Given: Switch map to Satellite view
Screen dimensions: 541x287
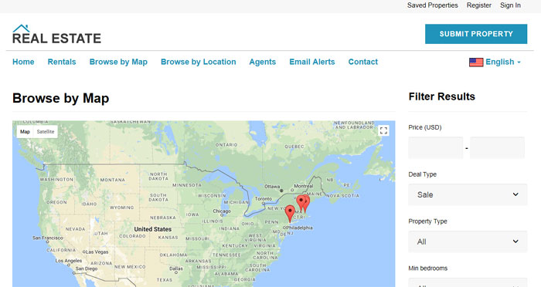Looking at the screenshot, I should [46, 132].
